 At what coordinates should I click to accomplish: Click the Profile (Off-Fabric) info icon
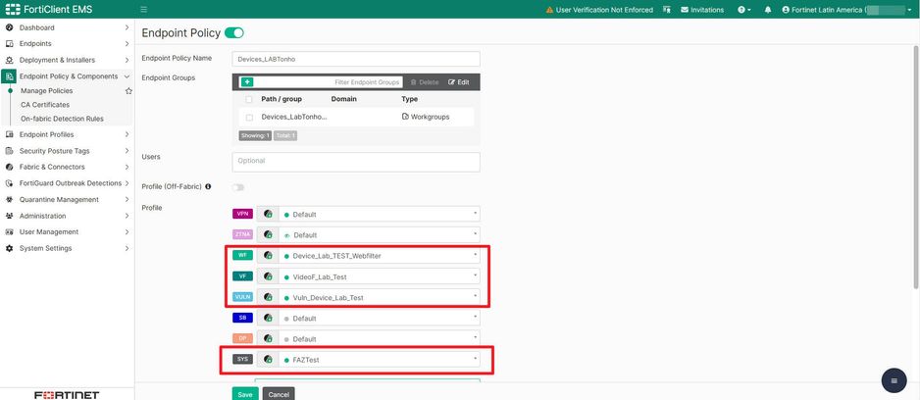coord(208,186)
